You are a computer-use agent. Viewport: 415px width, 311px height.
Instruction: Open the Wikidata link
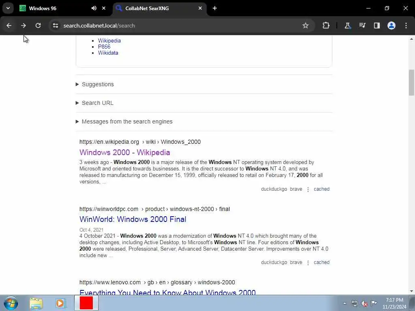(x=108, y=53)
